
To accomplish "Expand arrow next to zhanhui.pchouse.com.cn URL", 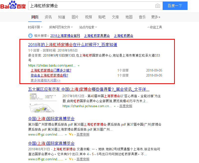I will pyautogui.click(x=115, y=106).
